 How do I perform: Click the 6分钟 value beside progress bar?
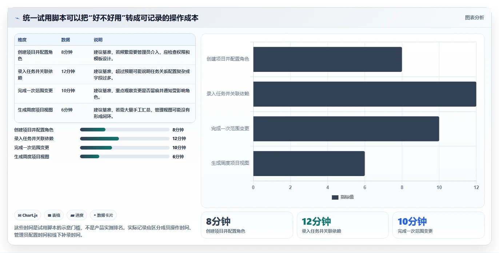(178, 157)
